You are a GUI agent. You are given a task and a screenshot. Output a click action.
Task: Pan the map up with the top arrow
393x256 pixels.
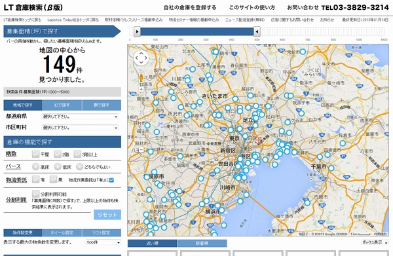point(141,53)
